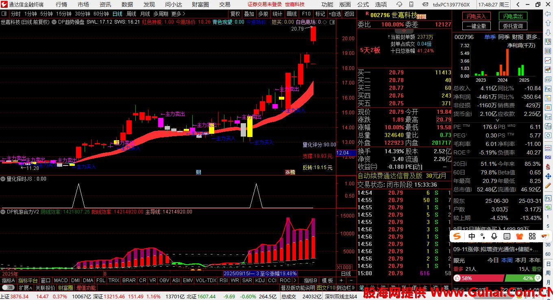553x300 pixels.
Task: Click the small chevron left of window controls
Action: [x=518, y=4]
